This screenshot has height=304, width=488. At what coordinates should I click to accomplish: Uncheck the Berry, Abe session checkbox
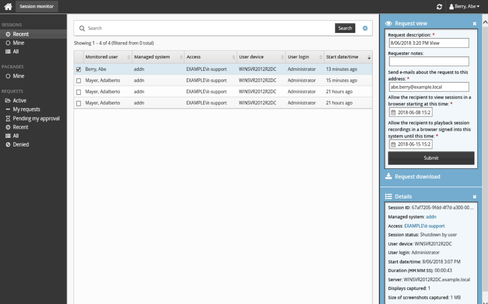tap(79, 69)
